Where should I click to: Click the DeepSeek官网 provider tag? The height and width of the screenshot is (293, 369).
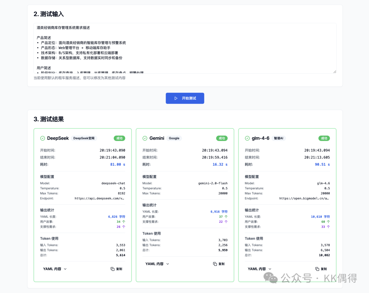84,138
